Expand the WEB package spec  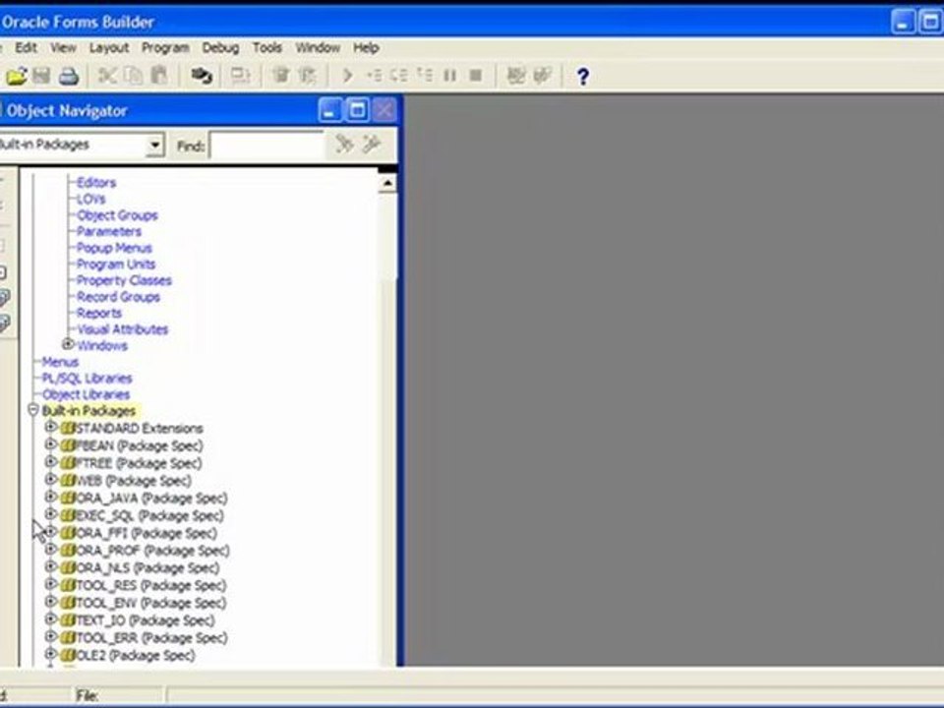(50, 479)
